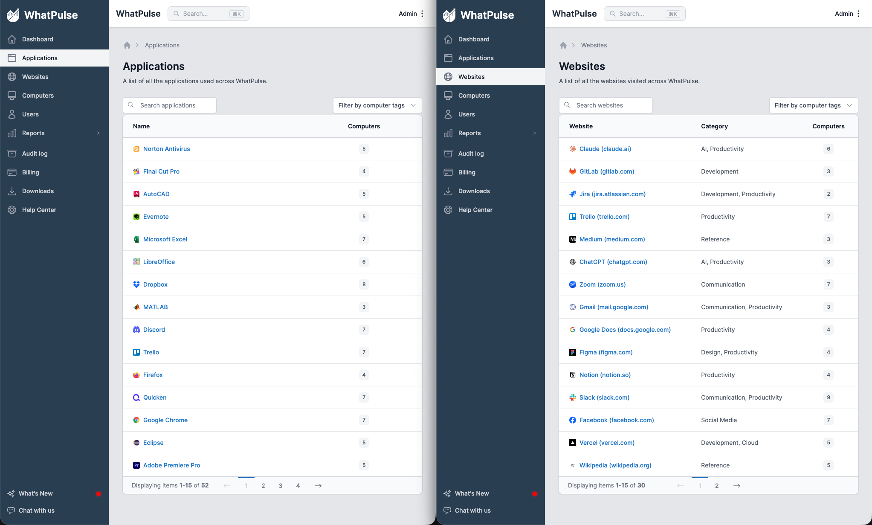Click global Search box in Applications window header

coord(209,14)
